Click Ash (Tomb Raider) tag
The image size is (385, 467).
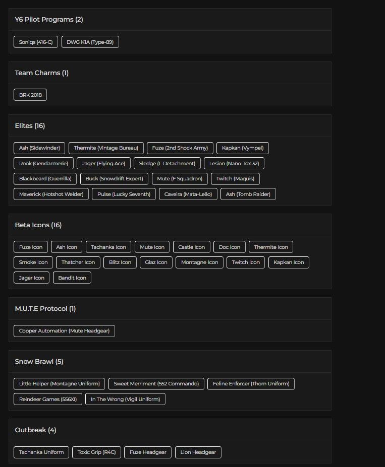pos(248,194)
